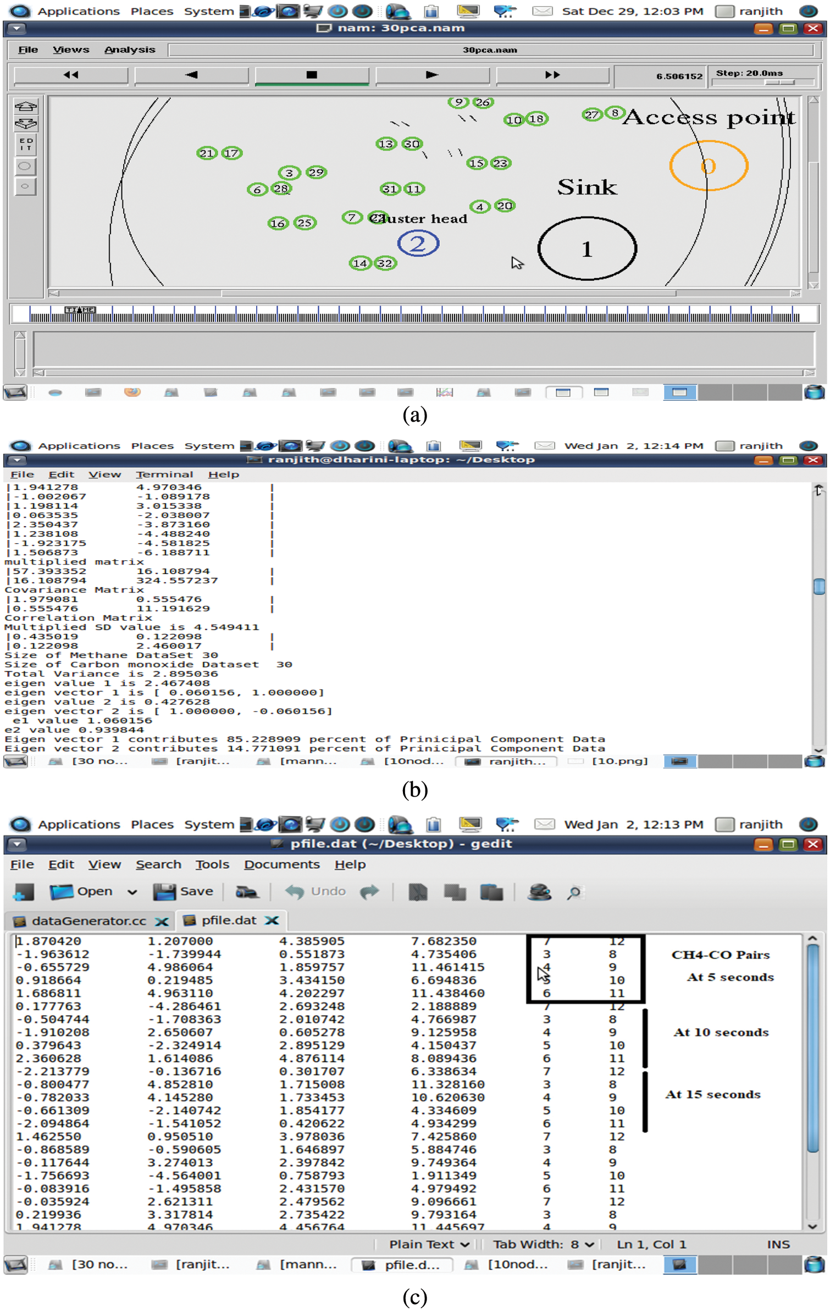Viewport: 830px width, 1313px height.
Task: Open the Analysis menu in nam
Action: click(x=130, y=50)
